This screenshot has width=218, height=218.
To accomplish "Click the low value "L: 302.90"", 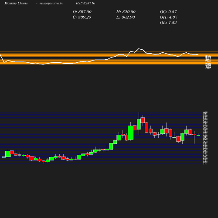I will [126, 17].
